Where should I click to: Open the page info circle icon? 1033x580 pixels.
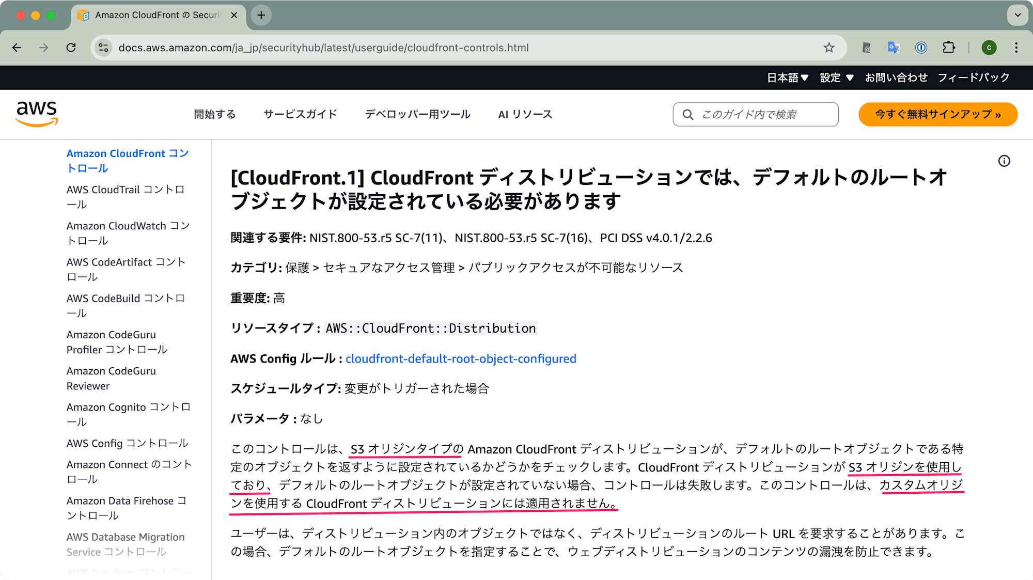1004,161
